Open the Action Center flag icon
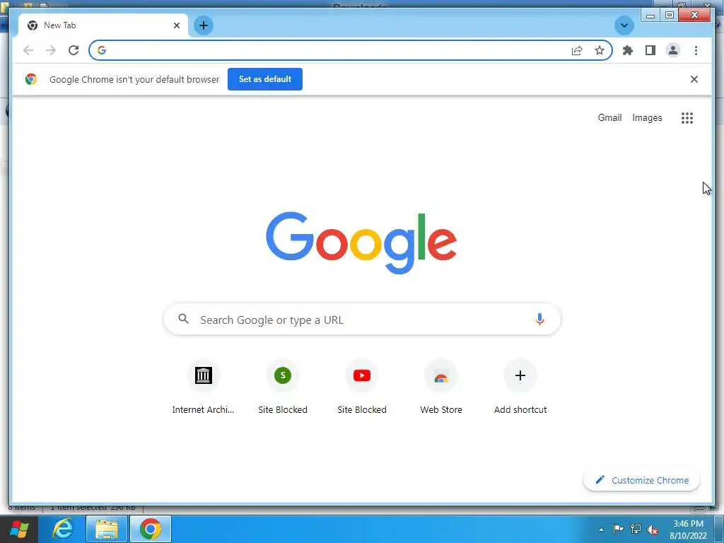Screen dimensions: 724x543 coord(618,529)
